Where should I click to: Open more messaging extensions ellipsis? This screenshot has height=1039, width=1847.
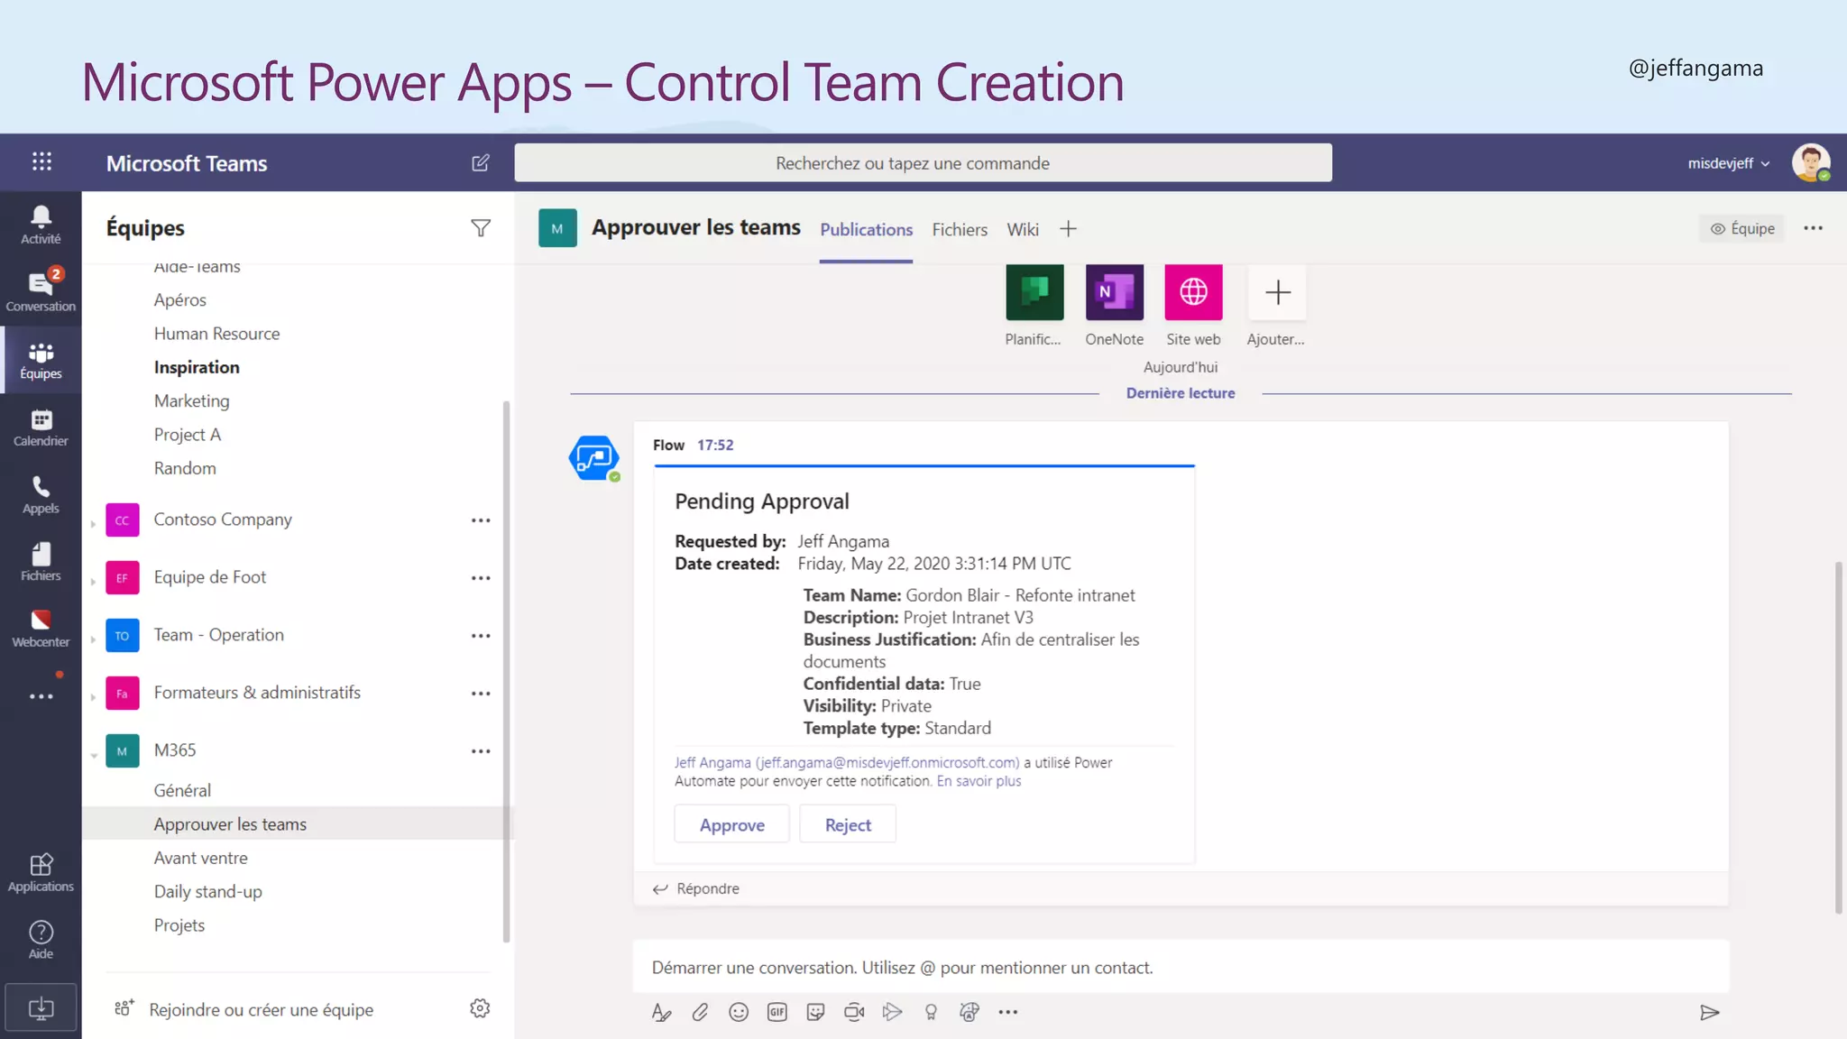[x=1008, y=1012]
